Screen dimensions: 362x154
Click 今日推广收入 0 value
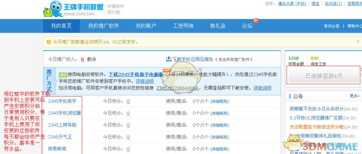[x=82, y=59]
